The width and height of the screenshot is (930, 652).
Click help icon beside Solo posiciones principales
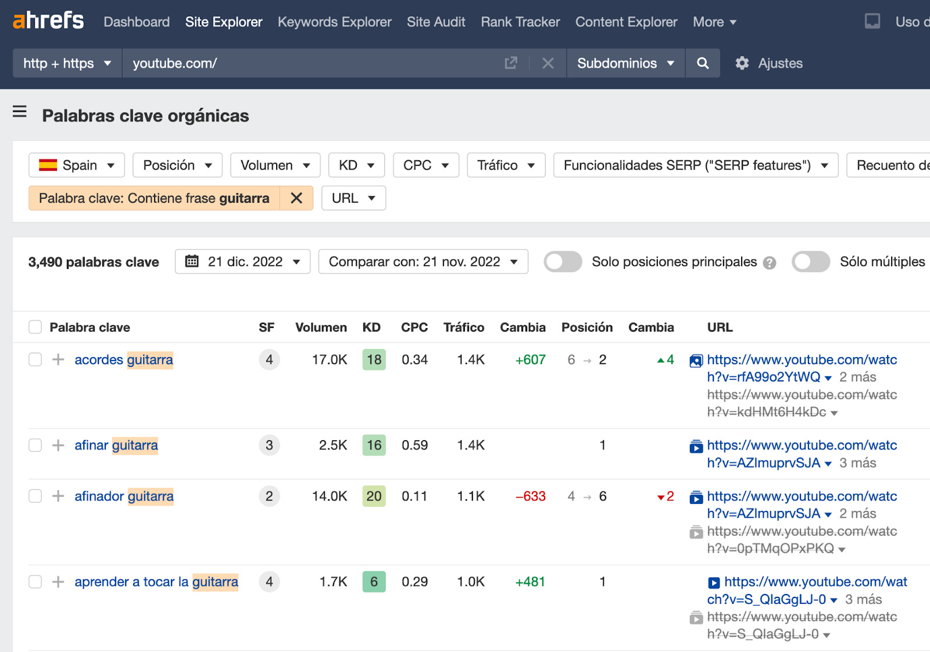click(770, 263)
